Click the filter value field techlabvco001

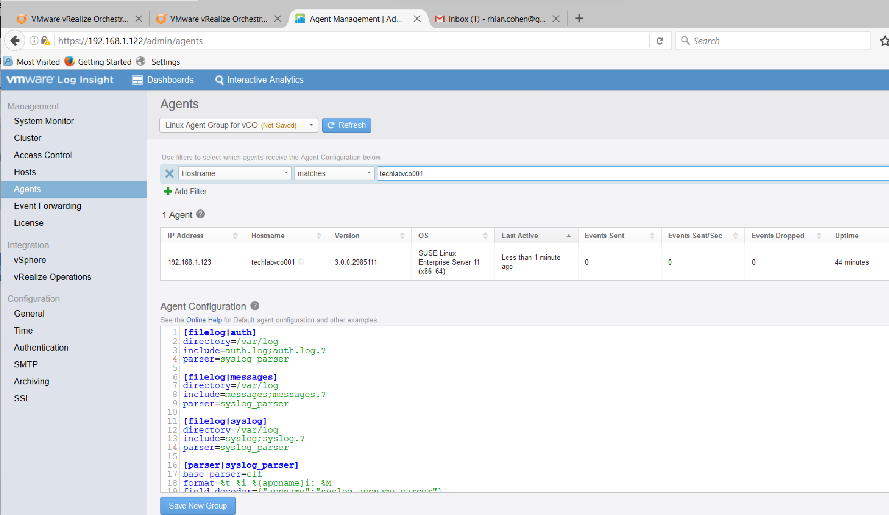633,173
